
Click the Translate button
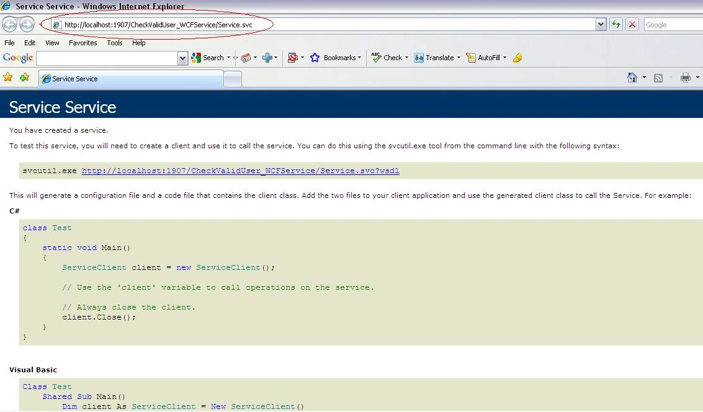(x=434, y=58)
